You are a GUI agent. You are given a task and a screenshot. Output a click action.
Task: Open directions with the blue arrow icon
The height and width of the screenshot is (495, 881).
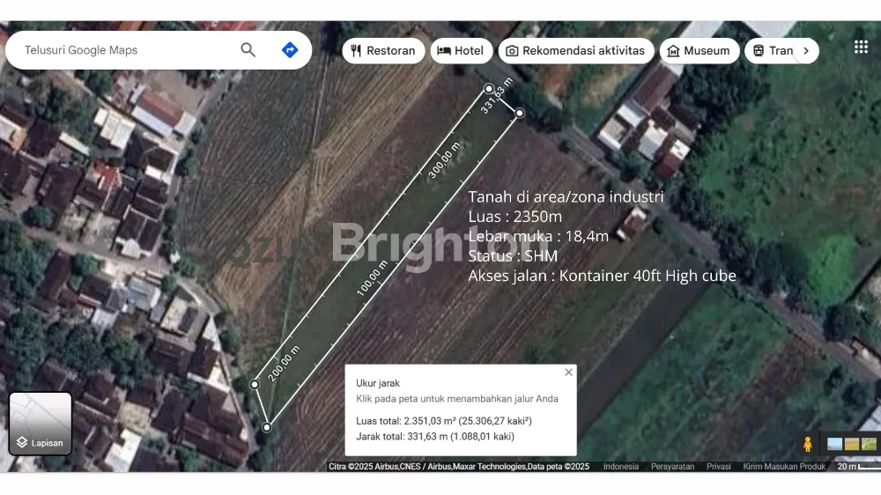click(289, 50)
